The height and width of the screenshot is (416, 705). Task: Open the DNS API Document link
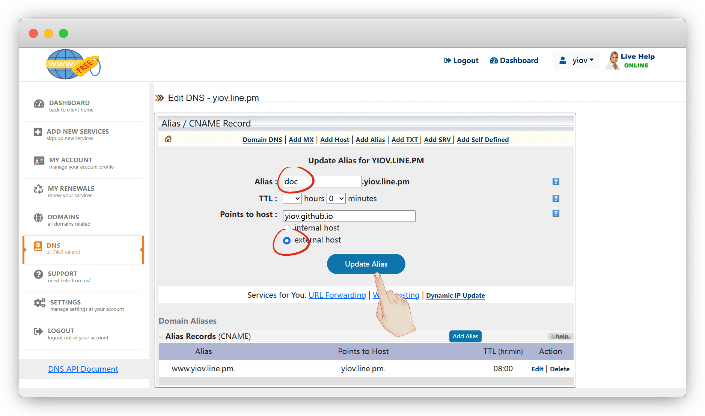click(x=83, y=369)
